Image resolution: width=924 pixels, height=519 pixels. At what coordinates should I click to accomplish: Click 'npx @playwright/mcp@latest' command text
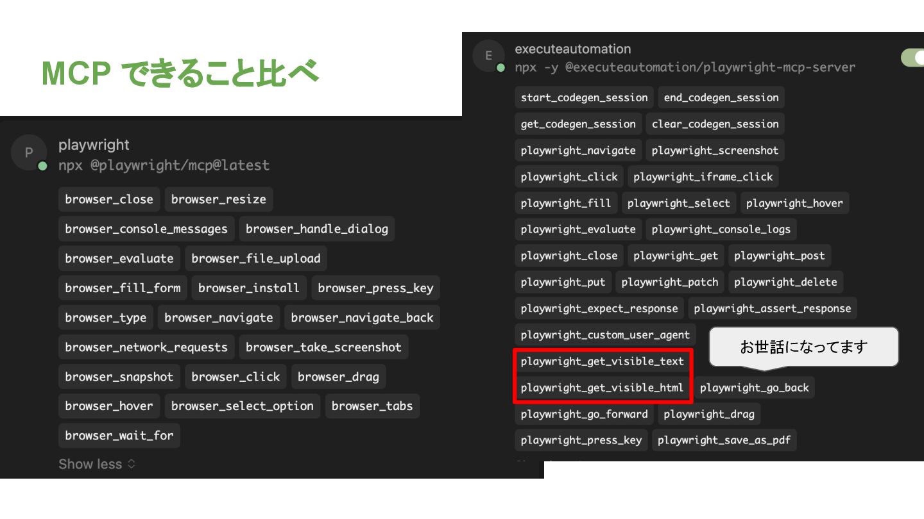point(164,165)
